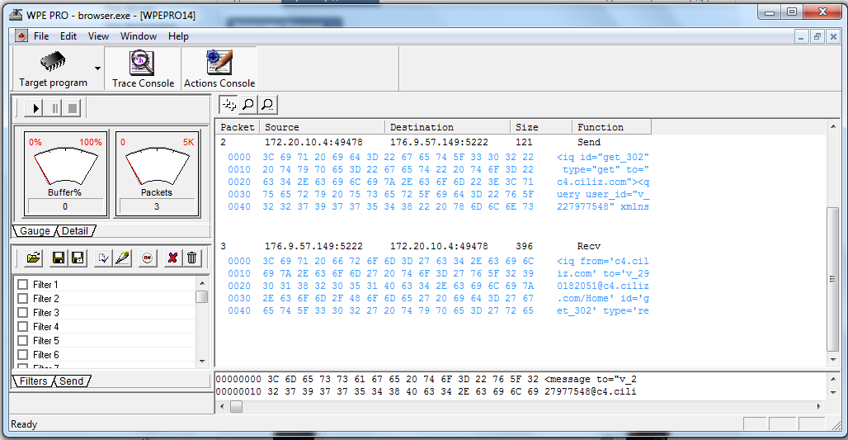Image resolution: width=848 pixels, height=440 pixels.
Task: Click packet list vertical scrollbar thumb
Action: [x=833, y=279]
